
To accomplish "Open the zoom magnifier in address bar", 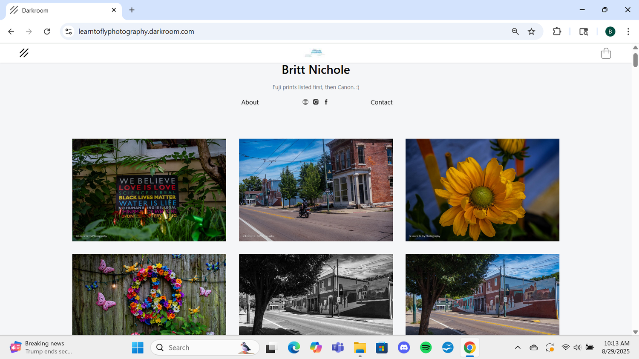I will 515,32.
